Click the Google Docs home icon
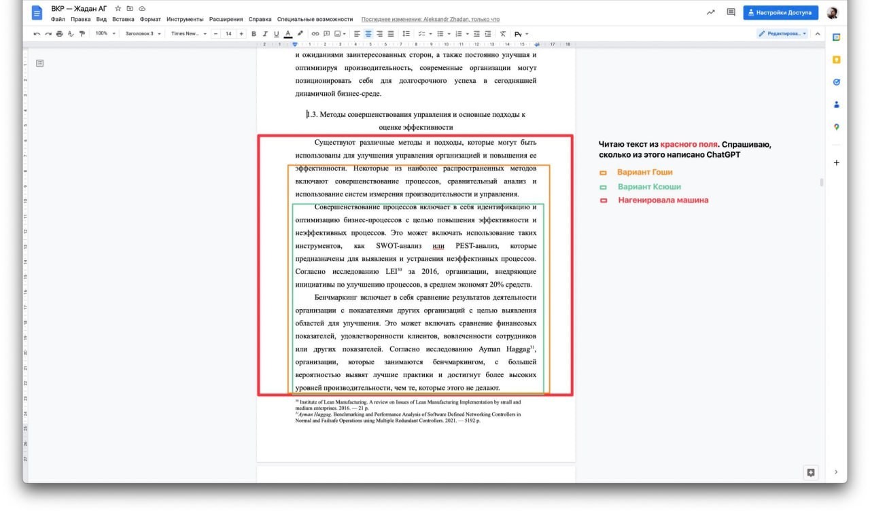 [37, 12]
